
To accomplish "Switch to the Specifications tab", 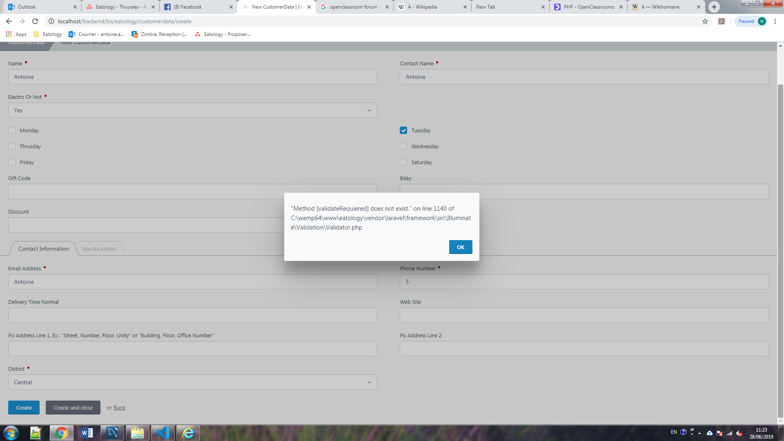I will tap(98, 249).
